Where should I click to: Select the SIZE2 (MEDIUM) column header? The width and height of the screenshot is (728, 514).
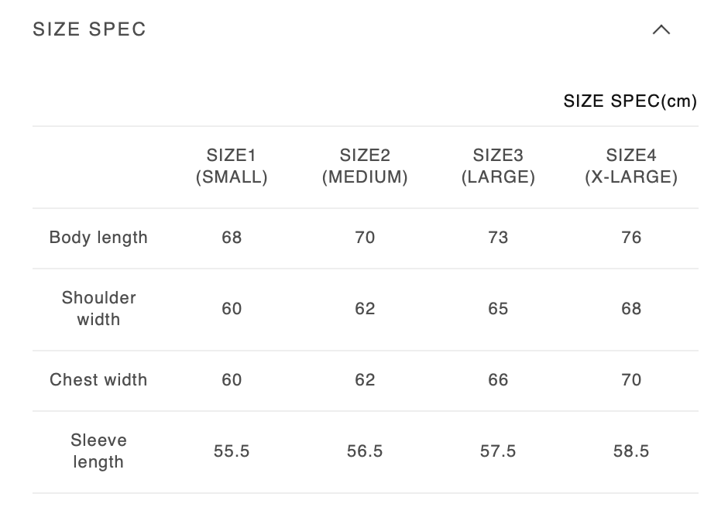click(365, 166)
